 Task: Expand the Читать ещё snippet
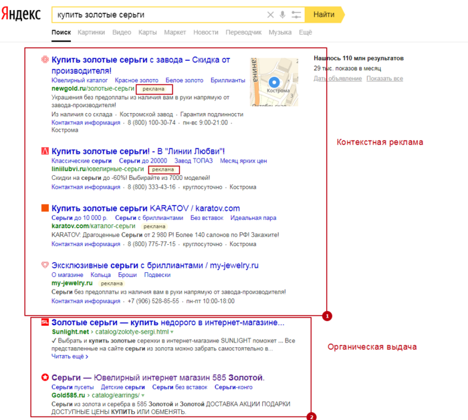(x=70, y=356)
